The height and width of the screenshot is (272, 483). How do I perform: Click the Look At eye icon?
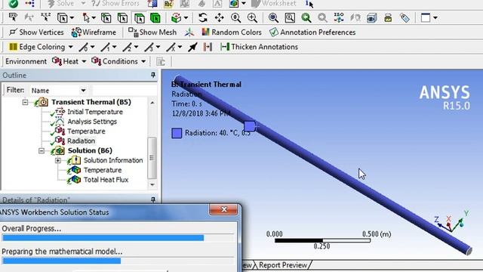click(371, 17)
